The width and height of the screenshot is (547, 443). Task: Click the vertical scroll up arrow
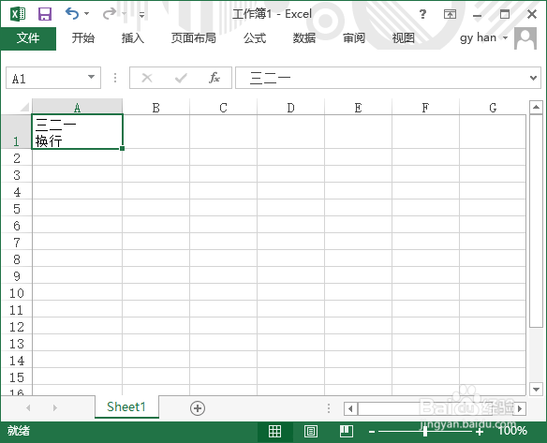536,107
